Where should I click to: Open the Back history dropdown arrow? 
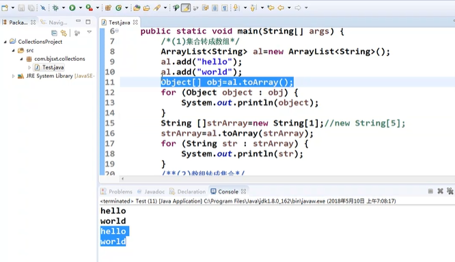tap(289, 8)
